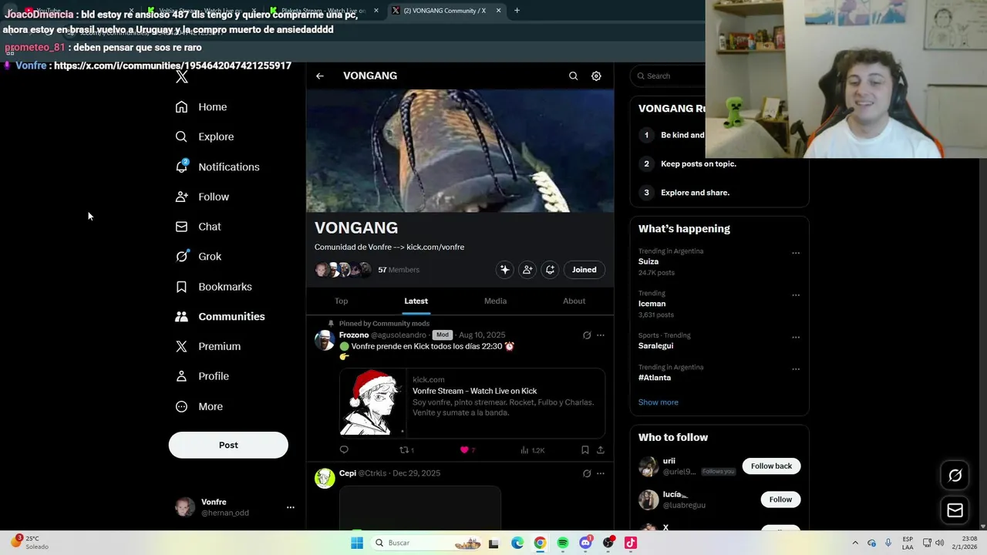Screen dimensions: 987x555
Task: Open Grok icon on Cepi's post
Action: [587, 473]
